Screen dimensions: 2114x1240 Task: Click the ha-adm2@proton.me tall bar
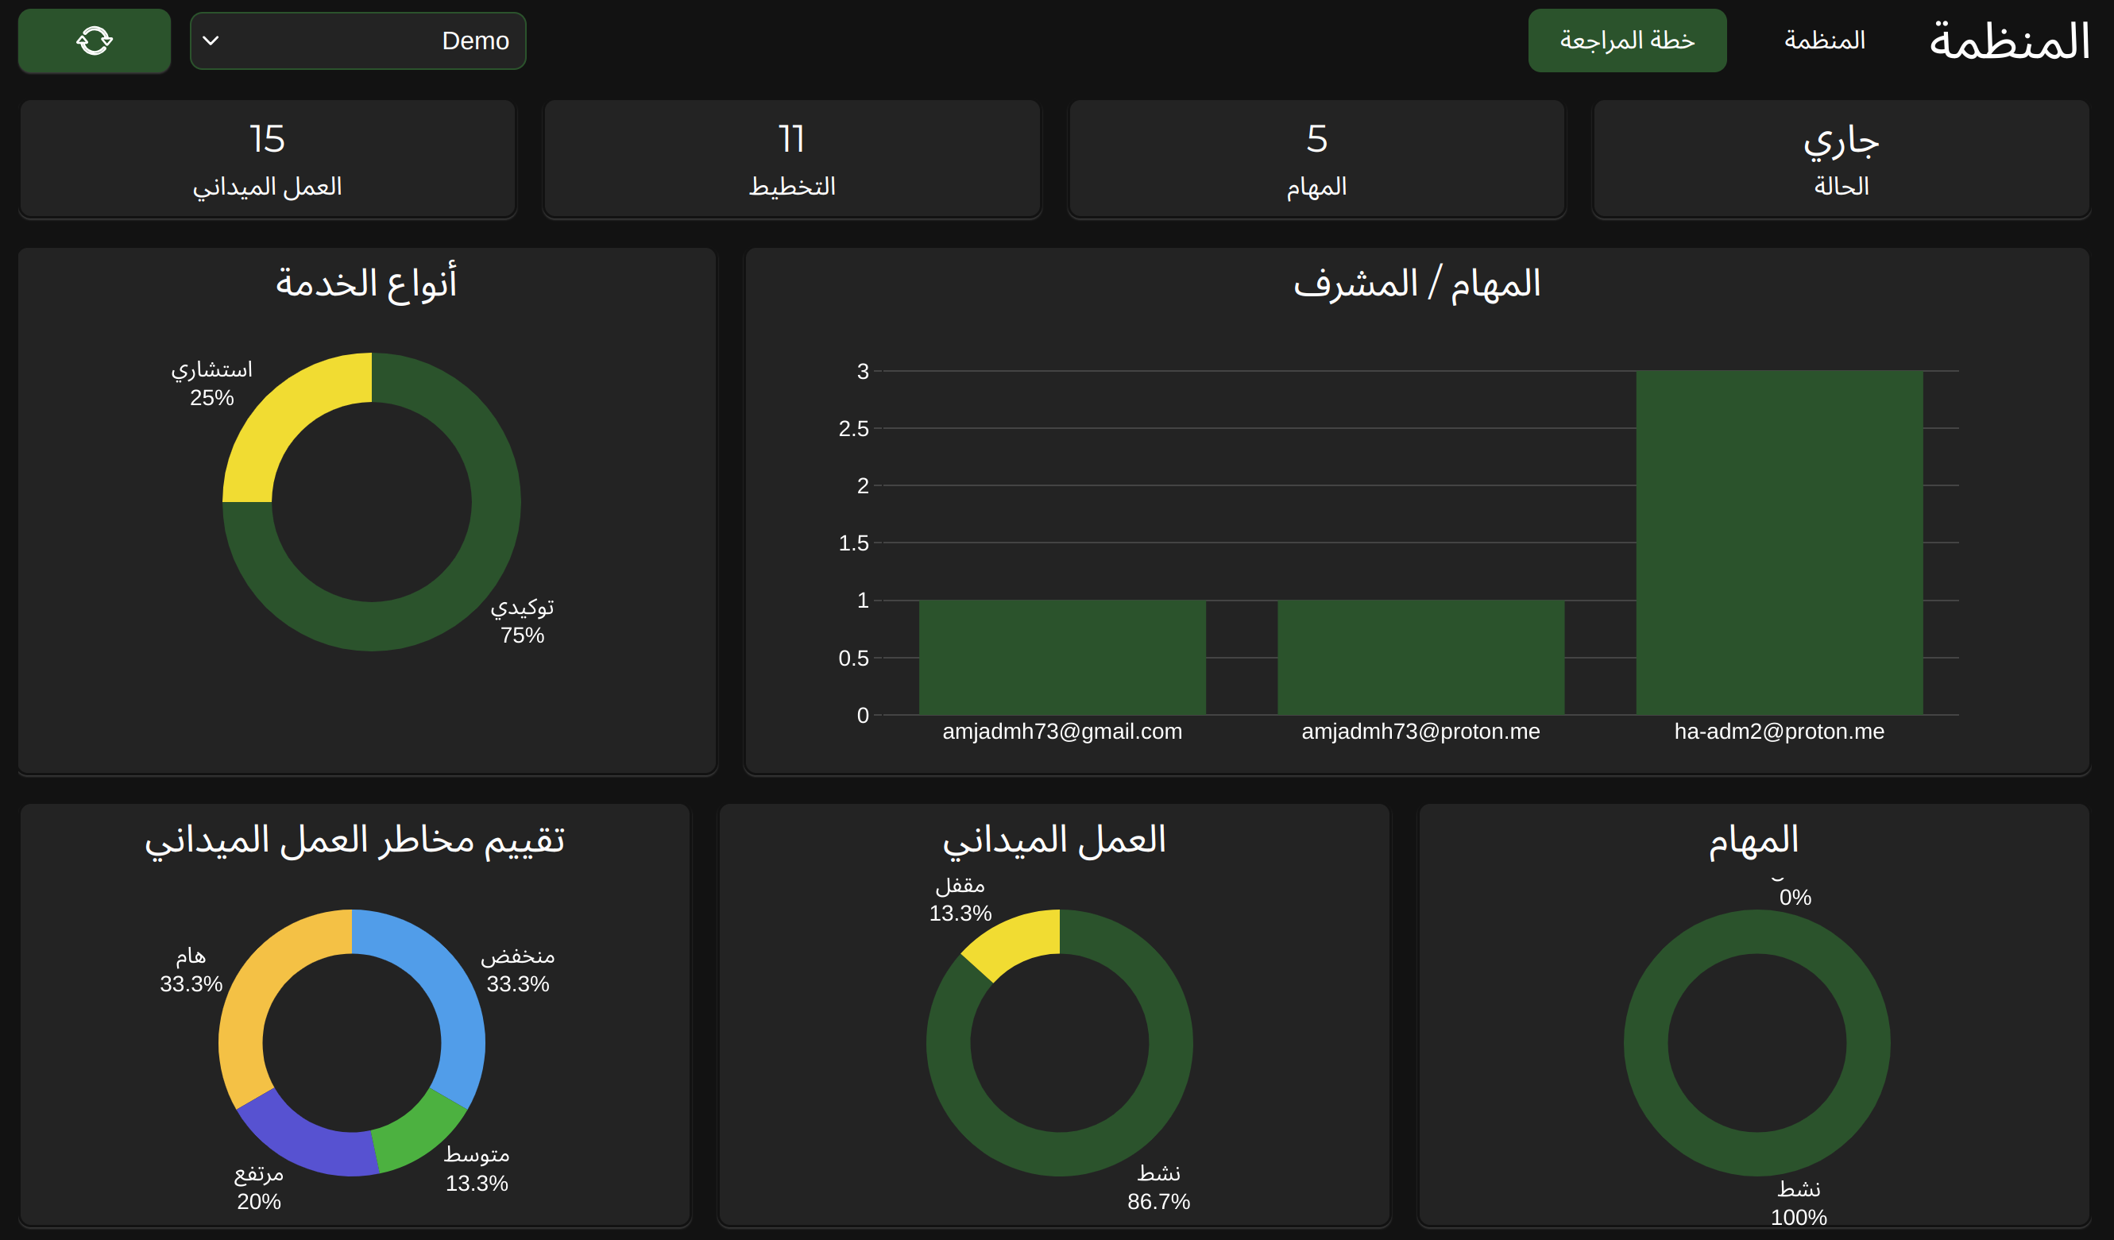1779,542
